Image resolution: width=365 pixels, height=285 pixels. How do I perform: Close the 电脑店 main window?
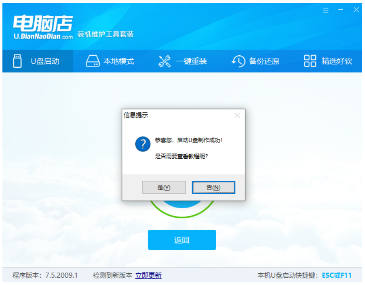click(x=356, y=10)
